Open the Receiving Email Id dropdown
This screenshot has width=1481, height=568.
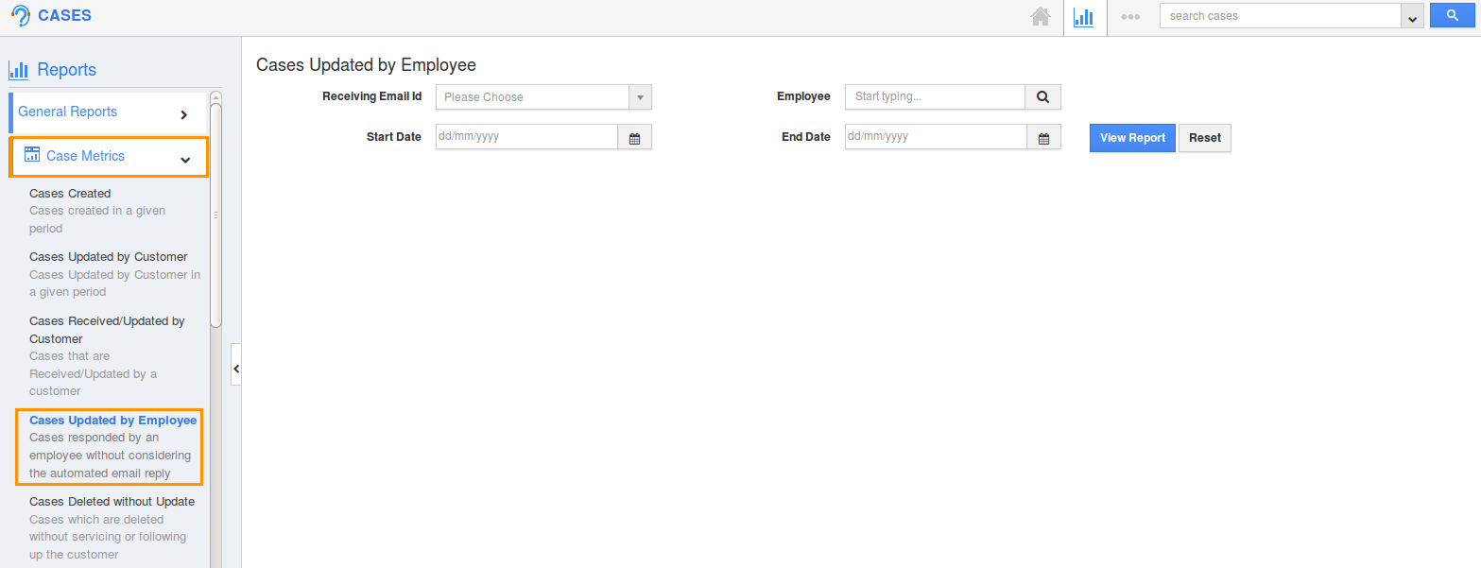[x=639, y=96]
